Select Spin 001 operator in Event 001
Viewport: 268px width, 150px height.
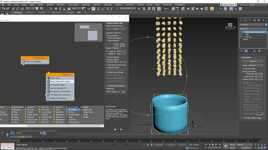tap(60, 88)
